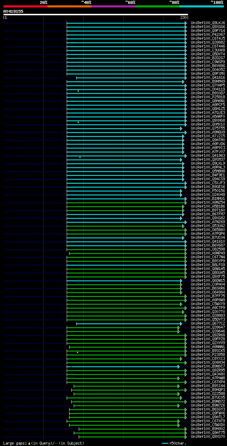Click the =50char. scale legend
The width and height of the screenshot is (227, 446).
click(174, 443)
